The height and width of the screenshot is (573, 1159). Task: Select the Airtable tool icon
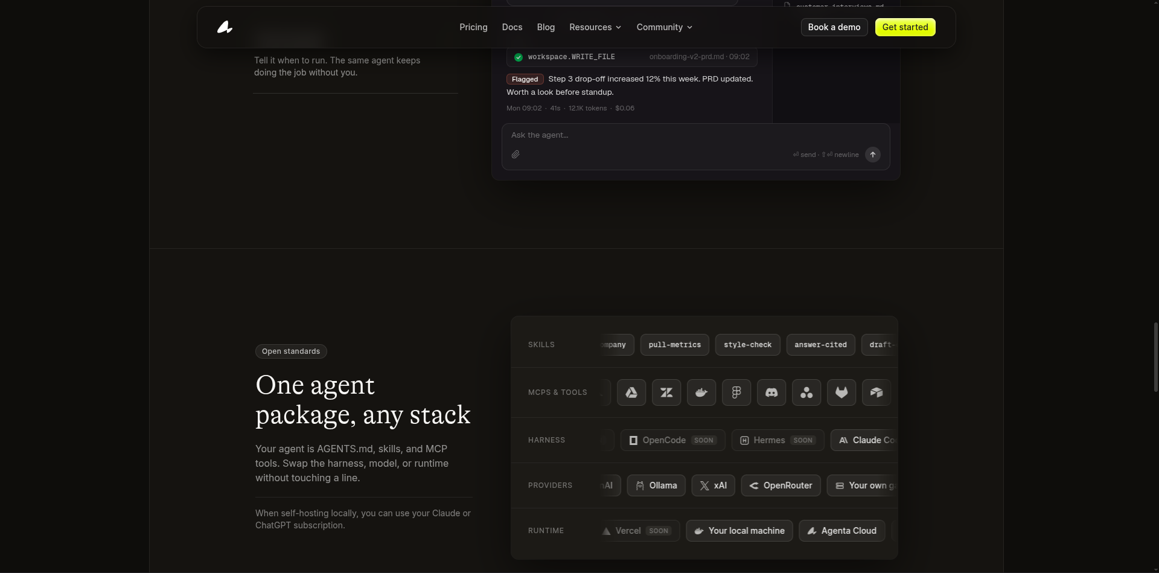pos(876,392)
